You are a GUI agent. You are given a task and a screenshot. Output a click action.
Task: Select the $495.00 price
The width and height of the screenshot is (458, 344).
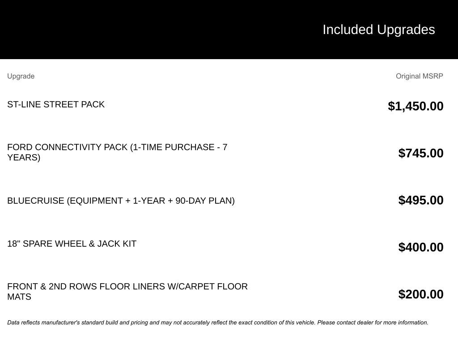[x=421, y=200]
